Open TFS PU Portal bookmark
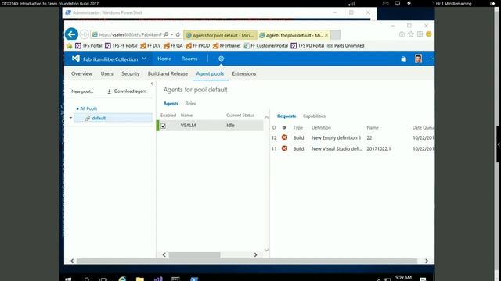This screenshot has width=501, height=281. (308, 45)
